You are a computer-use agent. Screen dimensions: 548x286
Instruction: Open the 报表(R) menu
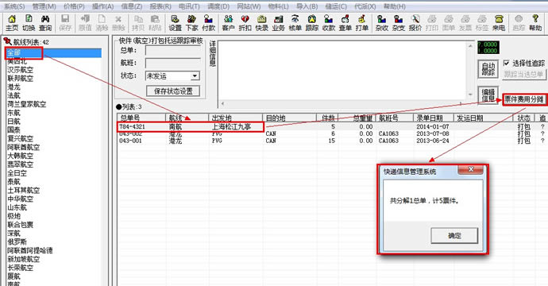point(160,6)
